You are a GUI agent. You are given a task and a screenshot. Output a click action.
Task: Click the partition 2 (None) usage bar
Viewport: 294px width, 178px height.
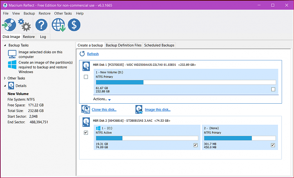(240, 138)
